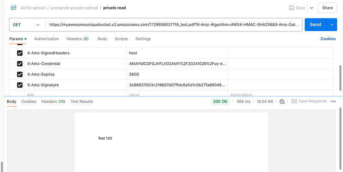The image size is (343, 172).
Task: Click the Save Response icon
Action: pos(294,101)
